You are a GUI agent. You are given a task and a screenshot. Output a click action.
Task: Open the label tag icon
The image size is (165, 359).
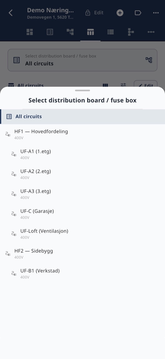(x=138, y=13)
